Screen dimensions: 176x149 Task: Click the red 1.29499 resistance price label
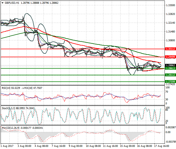[x=170, y=57]
